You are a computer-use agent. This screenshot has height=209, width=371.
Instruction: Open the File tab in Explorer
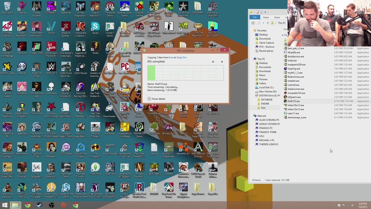click(255, 17)
